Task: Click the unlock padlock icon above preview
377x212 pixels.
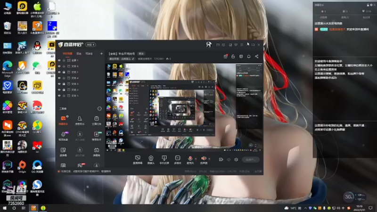Action: click(233, 56)
